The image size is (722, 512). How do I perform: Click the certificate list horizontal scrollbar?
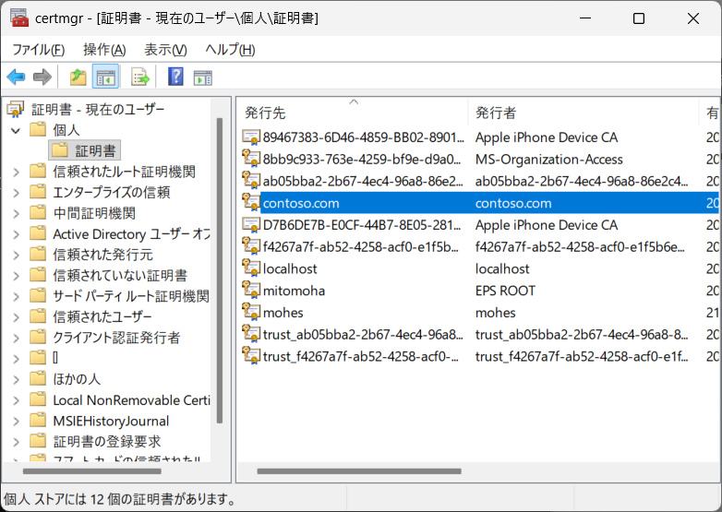click(359, 471)
